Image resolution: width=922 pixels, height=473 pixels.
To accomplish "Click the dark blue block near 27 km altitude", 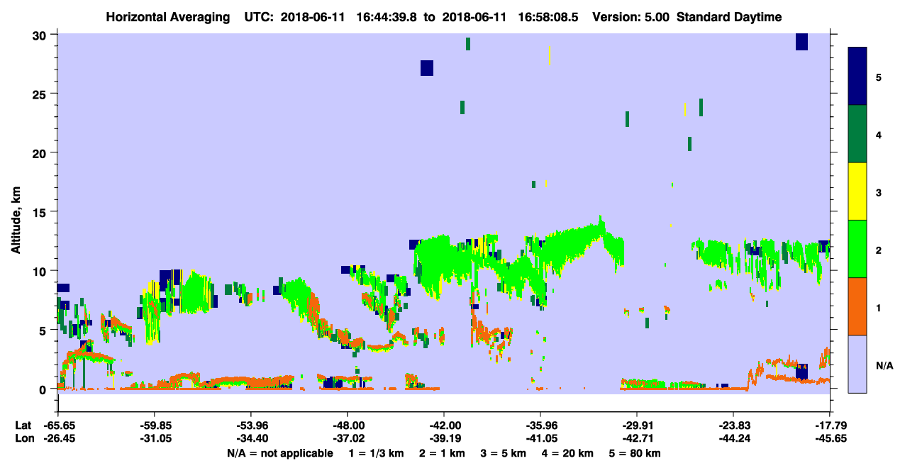I will 427,68.
